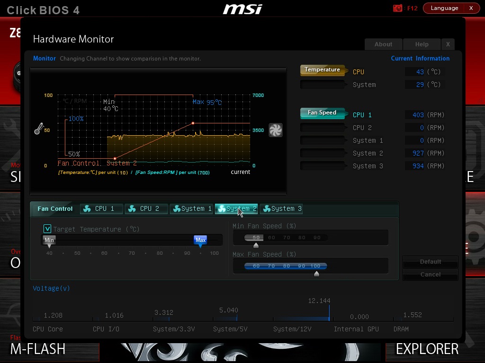Click the System 3 speed value 934
Viewport: 485px width, 363px height.
click(x=418, y=166)
